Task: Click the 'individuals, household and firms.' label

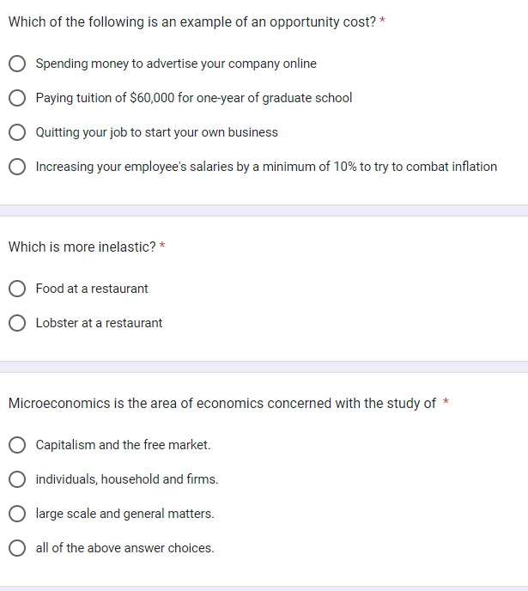Action: (x=127, y=479)
